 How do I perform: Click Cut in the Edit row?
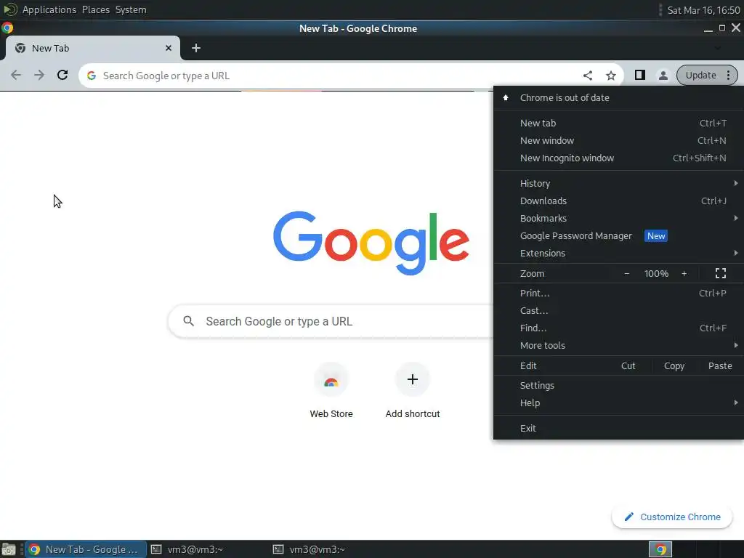click(628, 366)
